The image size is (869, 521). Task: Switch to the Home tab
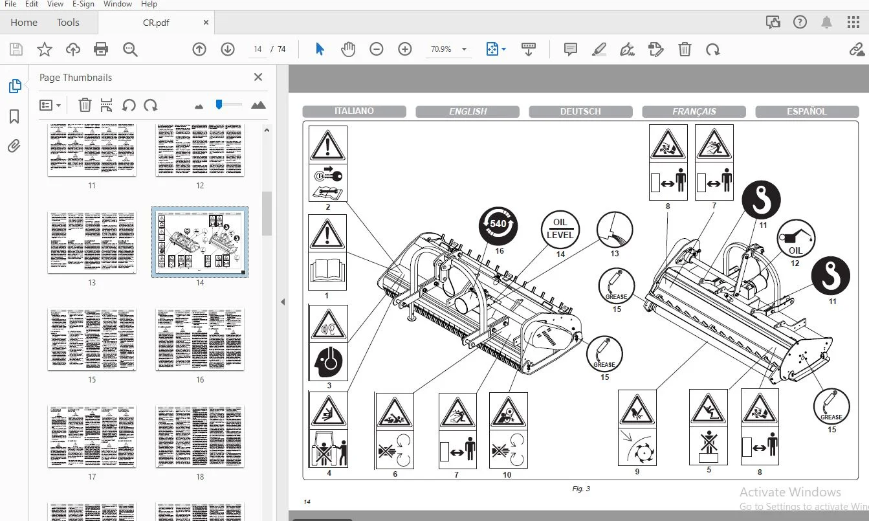point(24,22)
